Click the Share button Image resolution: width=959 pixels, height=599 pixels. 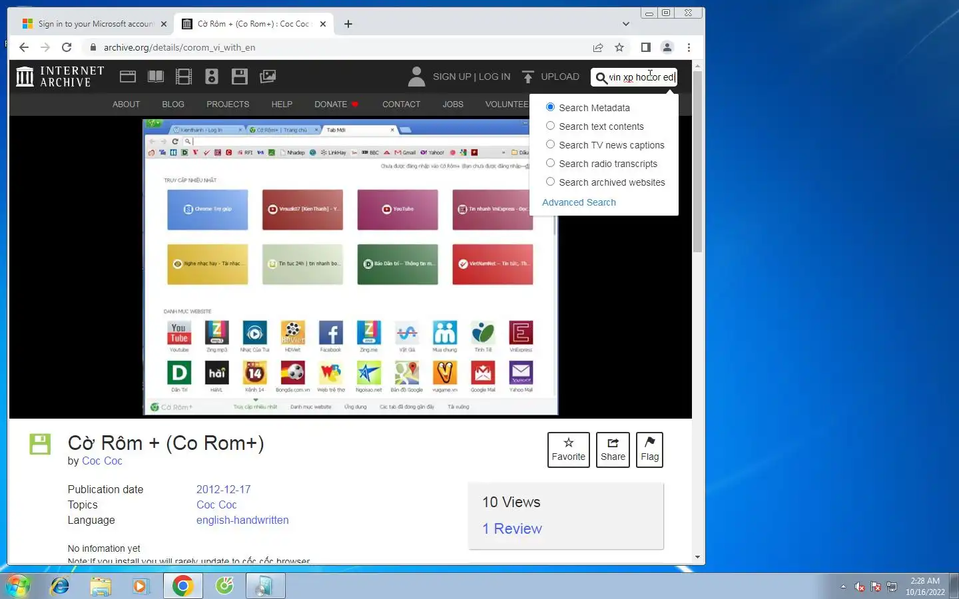point(613,450)
